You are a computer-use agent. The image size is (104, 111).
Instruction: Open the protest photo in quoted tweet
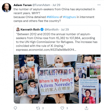tap(57, 79)
